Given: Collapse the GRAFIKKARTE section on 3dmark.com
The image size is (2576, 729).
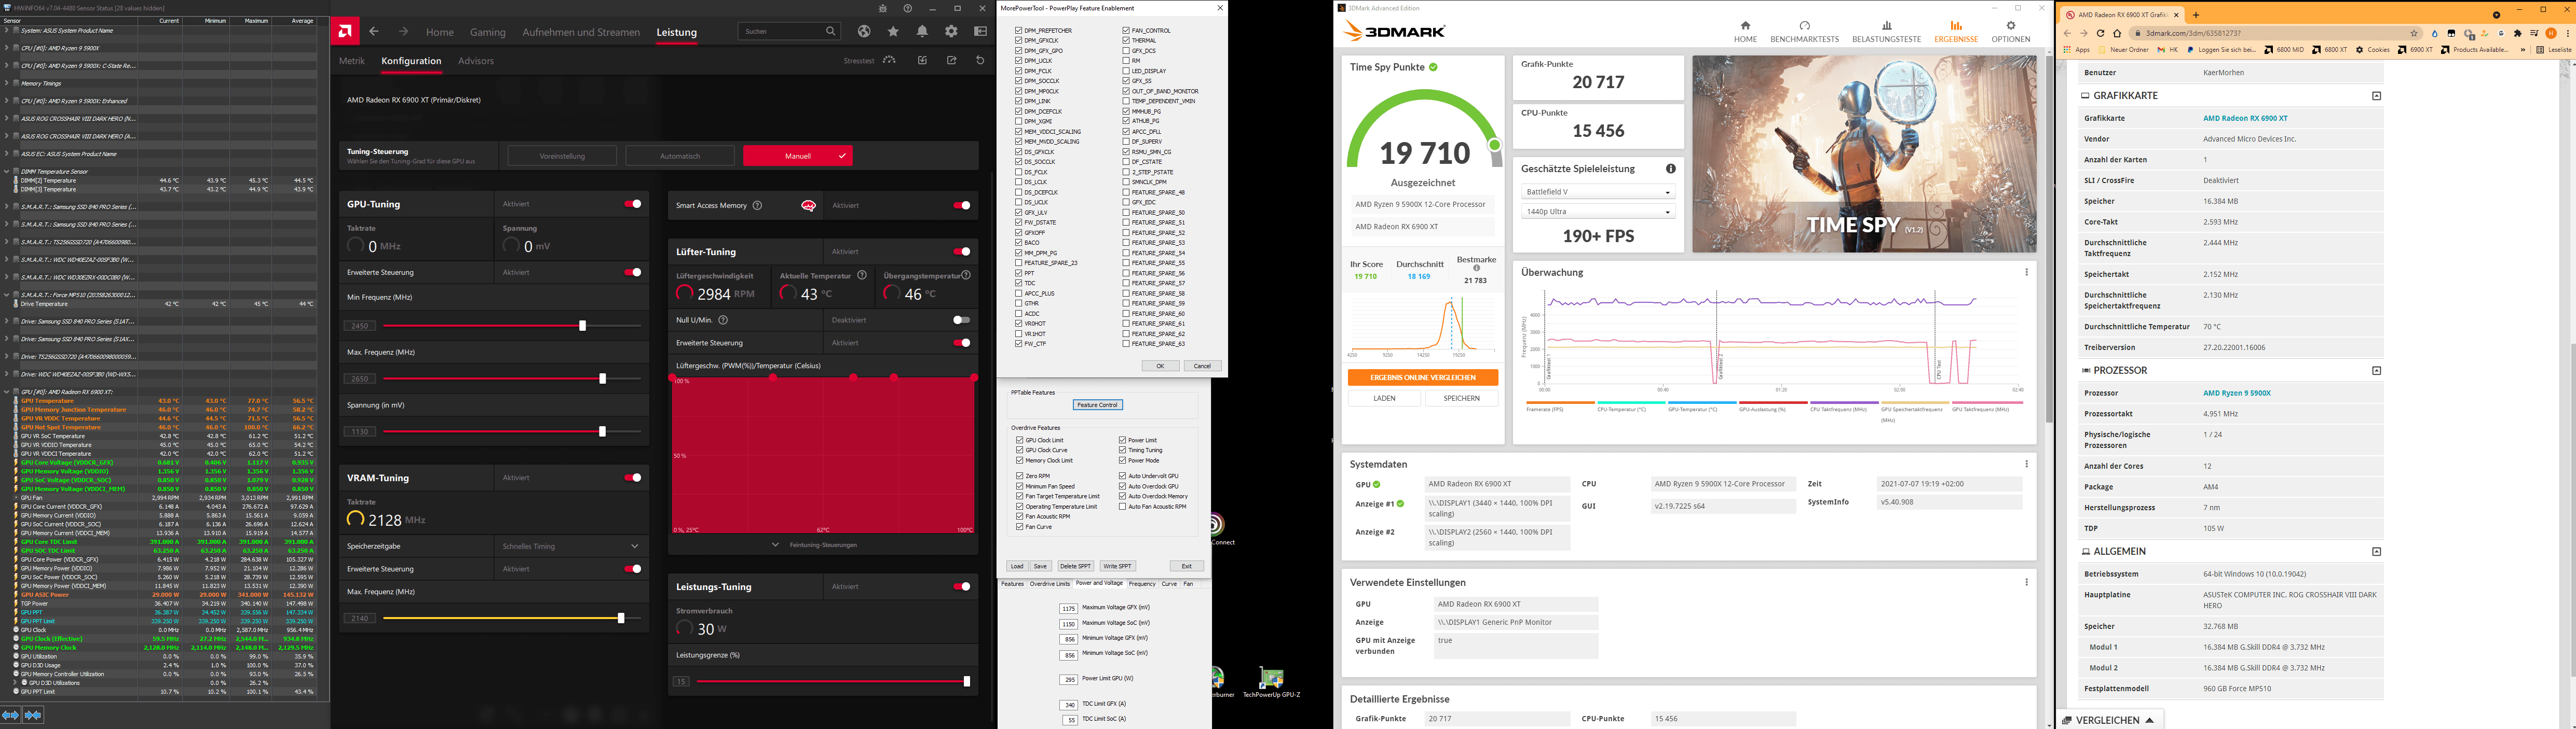Looking at the screenshot, I should tap(2376, 96).
